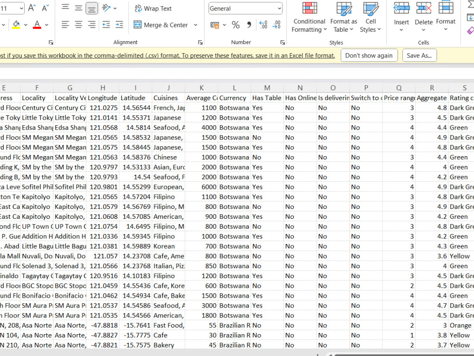Click the Save As button

419,55
